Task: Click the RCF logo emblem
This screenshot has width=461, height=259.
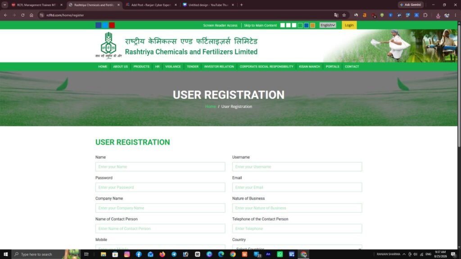Action: tap(108, 45)
